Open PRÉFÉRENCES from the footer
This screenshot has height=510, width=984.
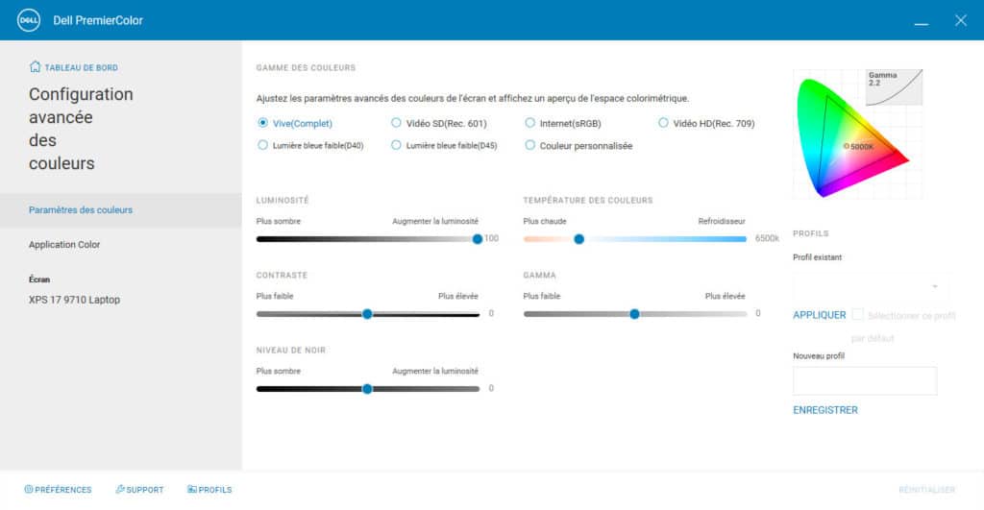tap(58, 489)
